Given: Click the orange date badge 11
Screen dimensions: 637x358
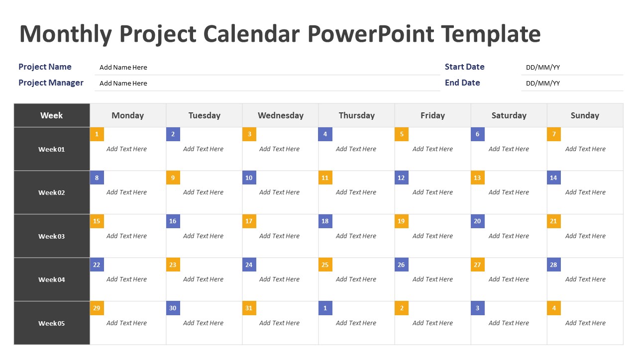Looking at the screenshot, I should (325, 178).
